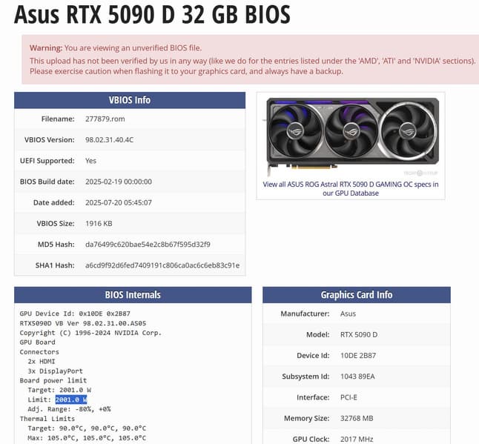The image size is (479, 444).
Task: Click the highlighted 2001.0 W limit value
Action: pyautogui.click(x=71, y=400)
